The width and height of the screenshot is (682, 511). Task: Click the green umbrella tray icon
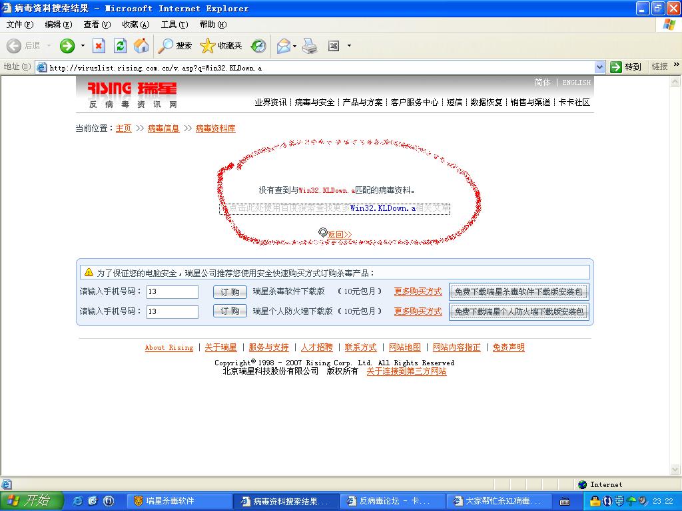coord(631,501)
